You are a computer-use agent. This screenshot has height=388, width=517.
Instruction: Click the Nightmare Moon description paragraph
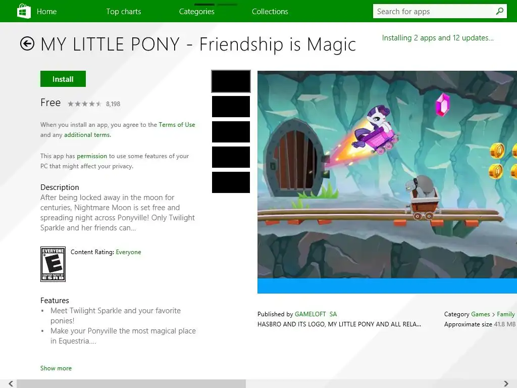click(x=118, y=213)
